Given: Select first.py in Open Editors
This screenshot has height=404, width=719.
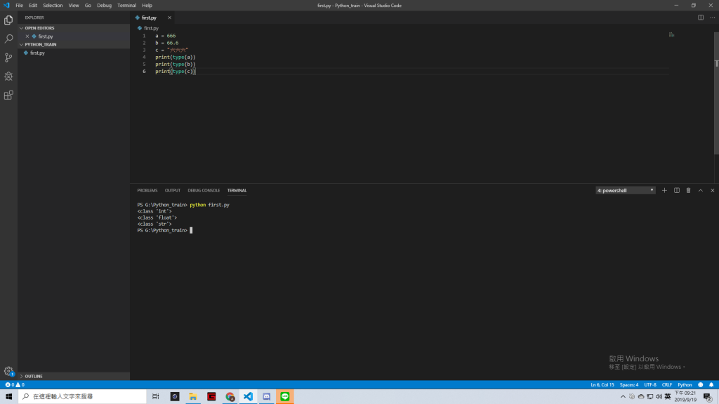Looking at the screenshot, I should tap(74, 36).
